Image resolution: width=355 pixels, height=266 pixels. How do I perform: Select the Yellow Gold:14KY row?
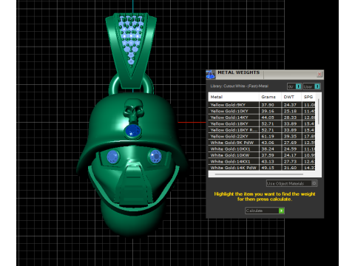262,117
